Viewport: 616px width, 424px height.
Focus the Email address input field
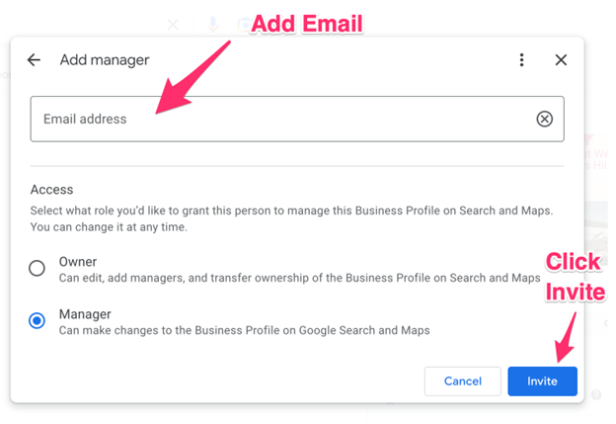point(297,119)
